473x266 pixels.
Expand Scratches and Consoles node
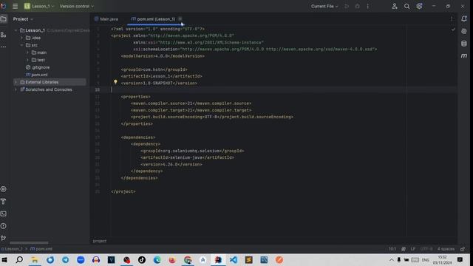16,89
